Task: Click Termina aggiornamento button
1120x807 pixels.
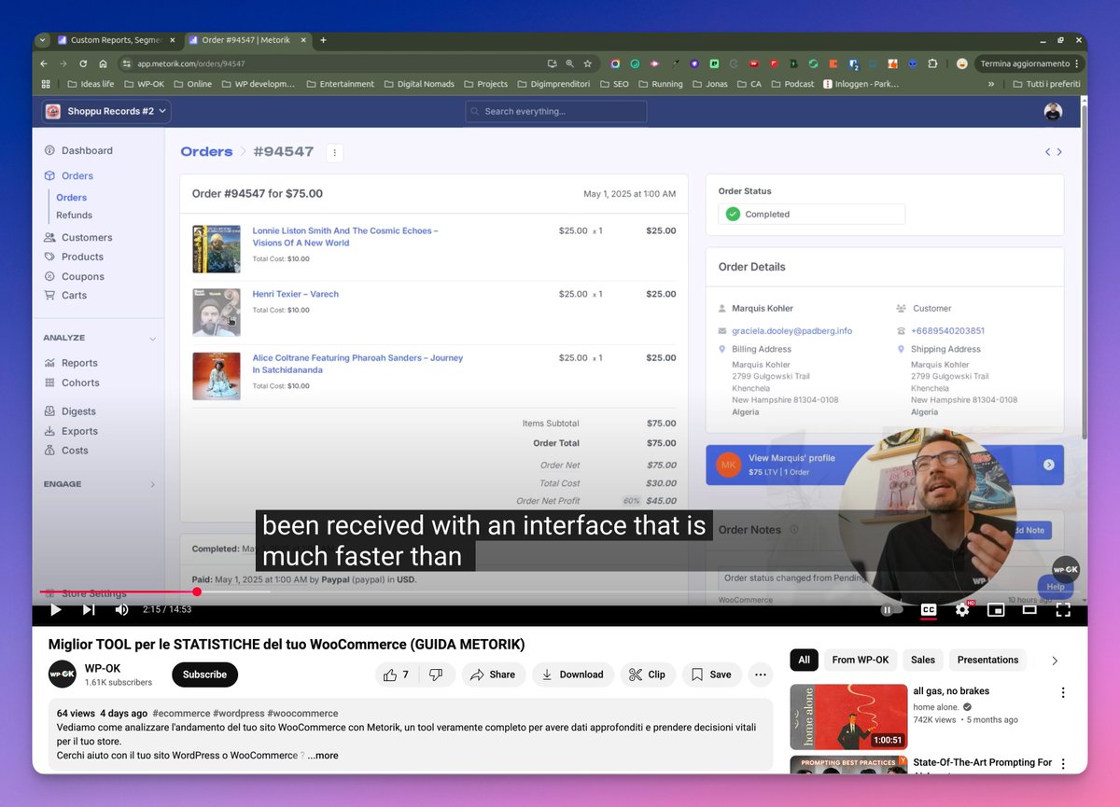Action: coord(1028,63)
